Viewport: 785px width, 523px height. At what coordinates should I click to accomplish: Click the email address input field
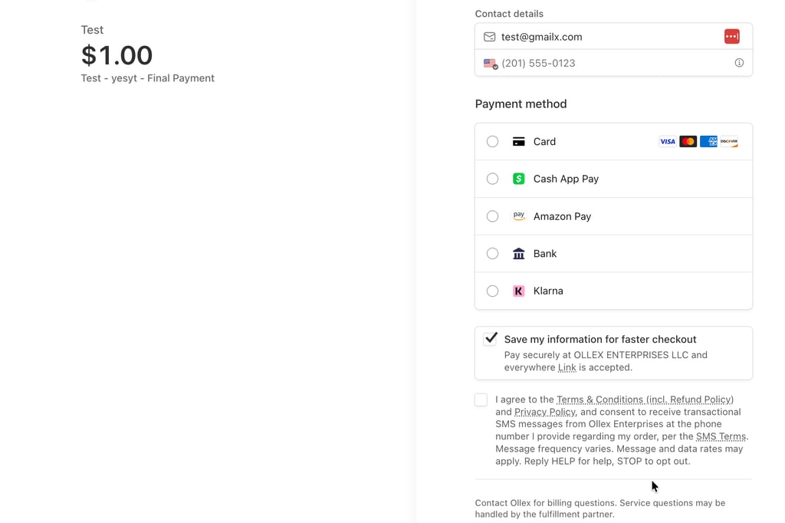click(x=606, y=37)
